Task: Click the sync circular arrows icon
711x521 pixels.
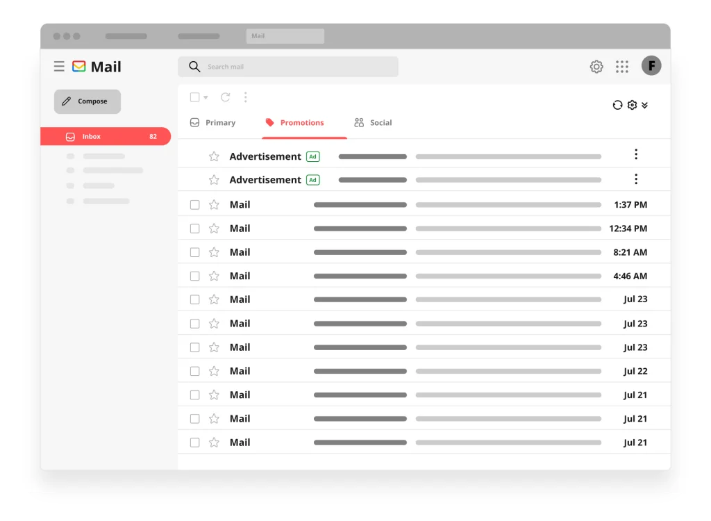Action: pyautogui.click(x=617, y=106)
